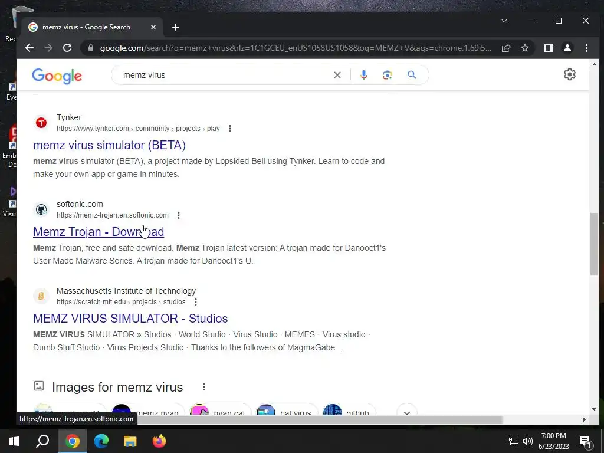Open Firefox from taskbar

click(159, 441)
